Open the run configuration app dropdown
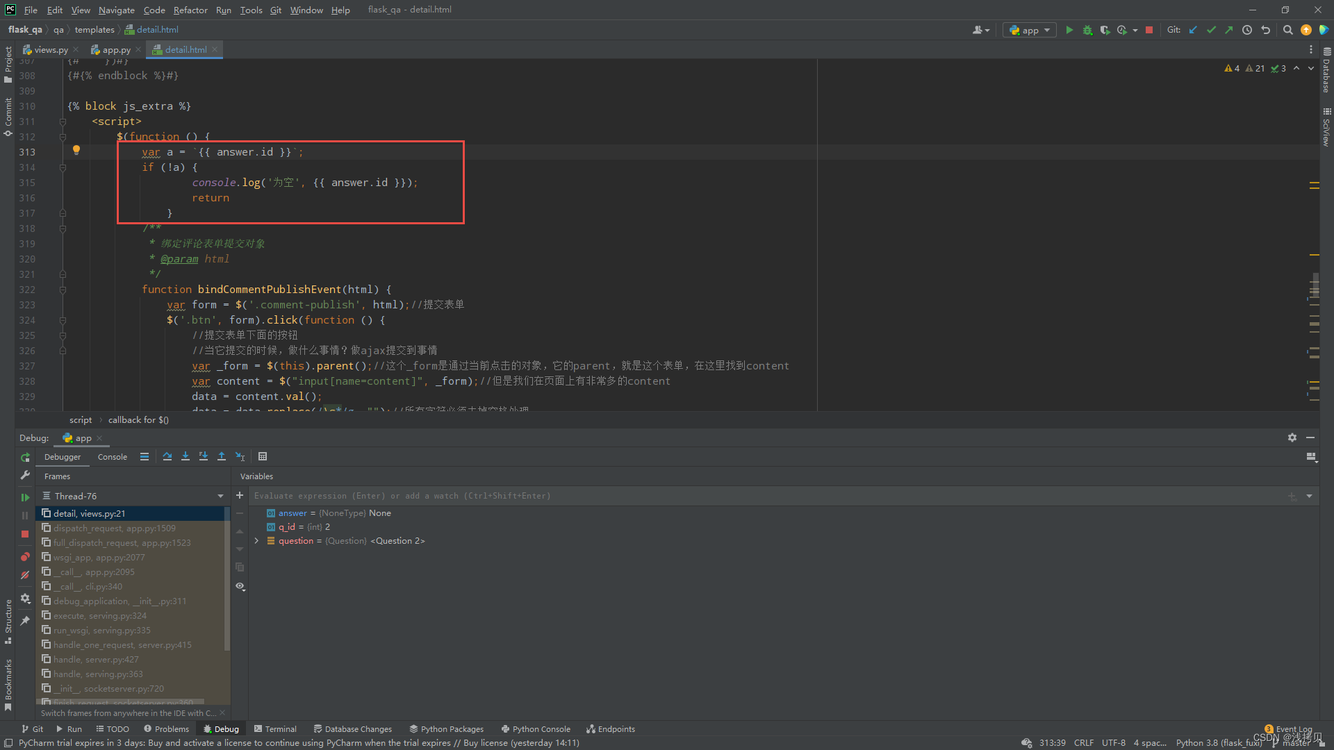The width and height of the screenshot is (1334, 750). [x=1030, y=30]
